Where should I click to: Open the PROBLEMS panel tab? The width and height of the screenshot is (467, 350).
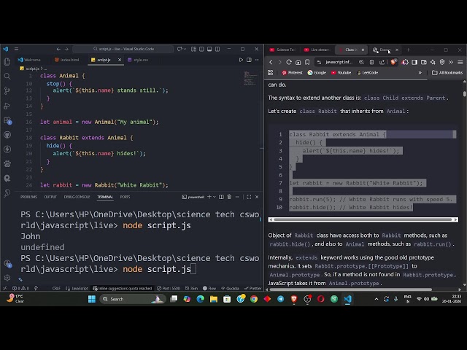[x=29, y=197]
